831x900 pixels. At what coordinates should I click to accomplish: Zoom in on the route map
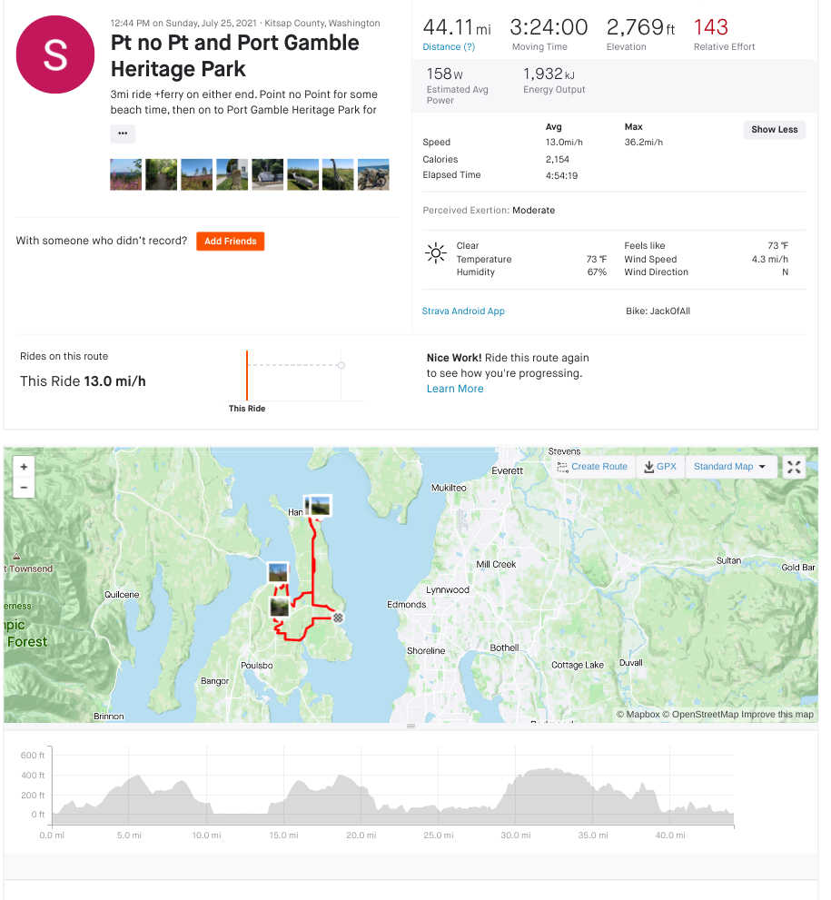pos(24,467)
